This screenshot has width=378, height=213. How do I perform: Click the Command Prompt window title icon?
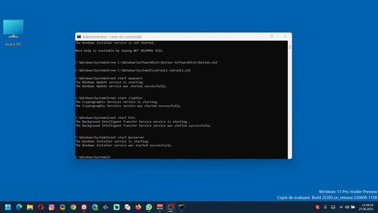click(x=79, y=37)
